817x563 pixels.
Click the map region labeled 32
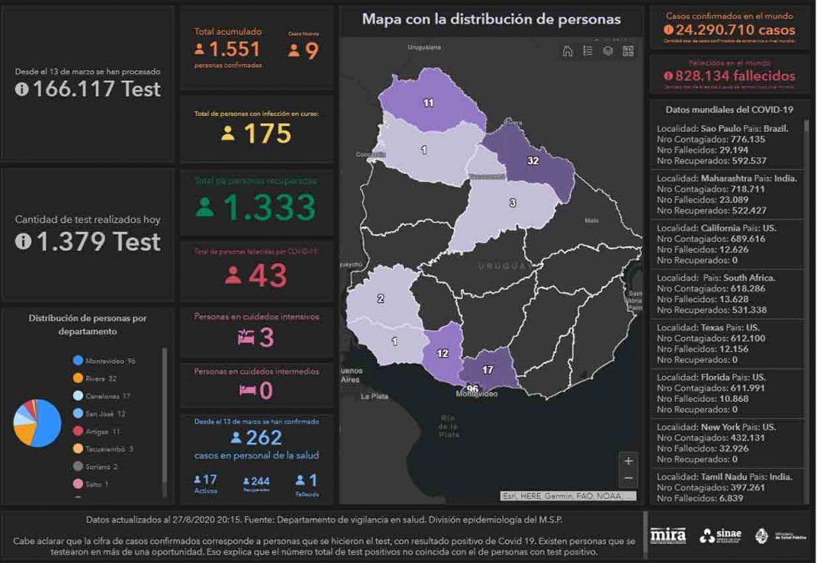pos(532,160)
